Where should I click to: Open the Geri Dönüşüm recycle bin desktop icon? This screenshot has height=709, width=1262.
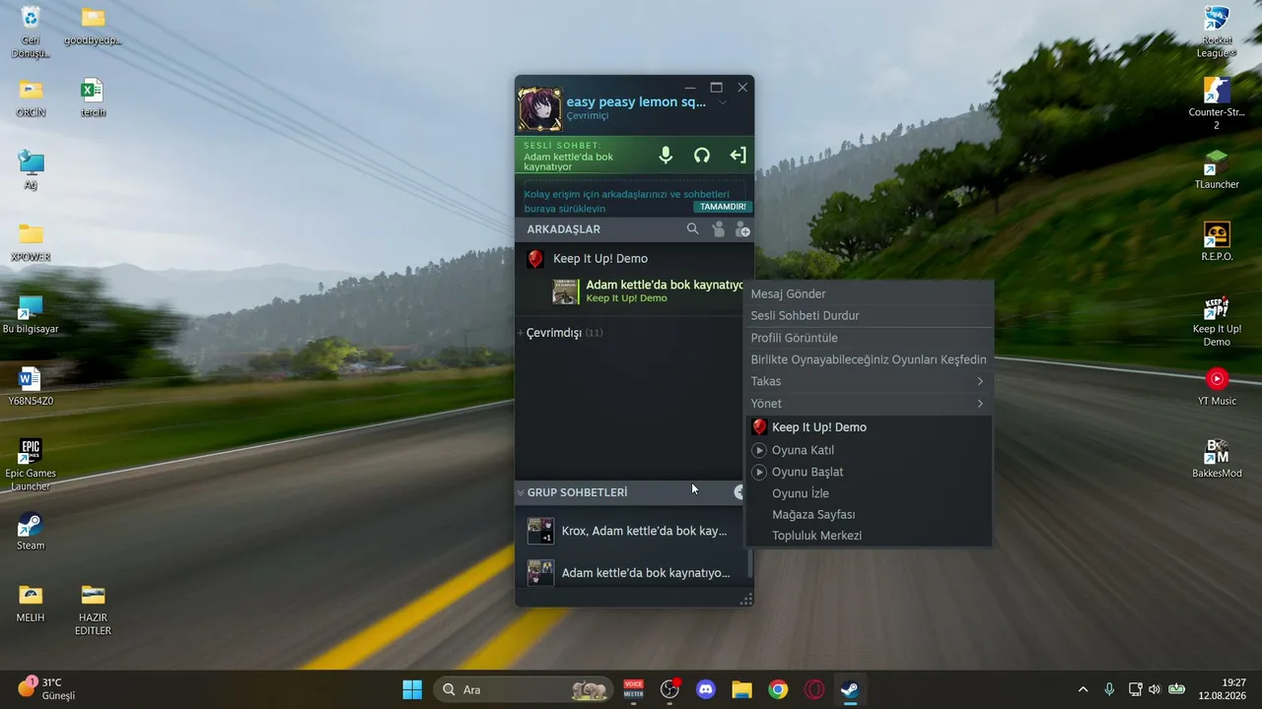31,32
